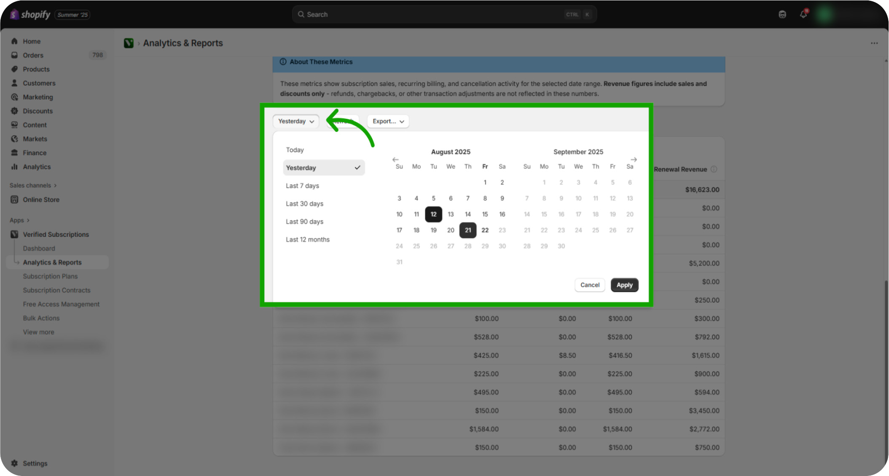Select the Last 12 months preset
The height and width of the screenshot is (476, 889).
(324, 239)
